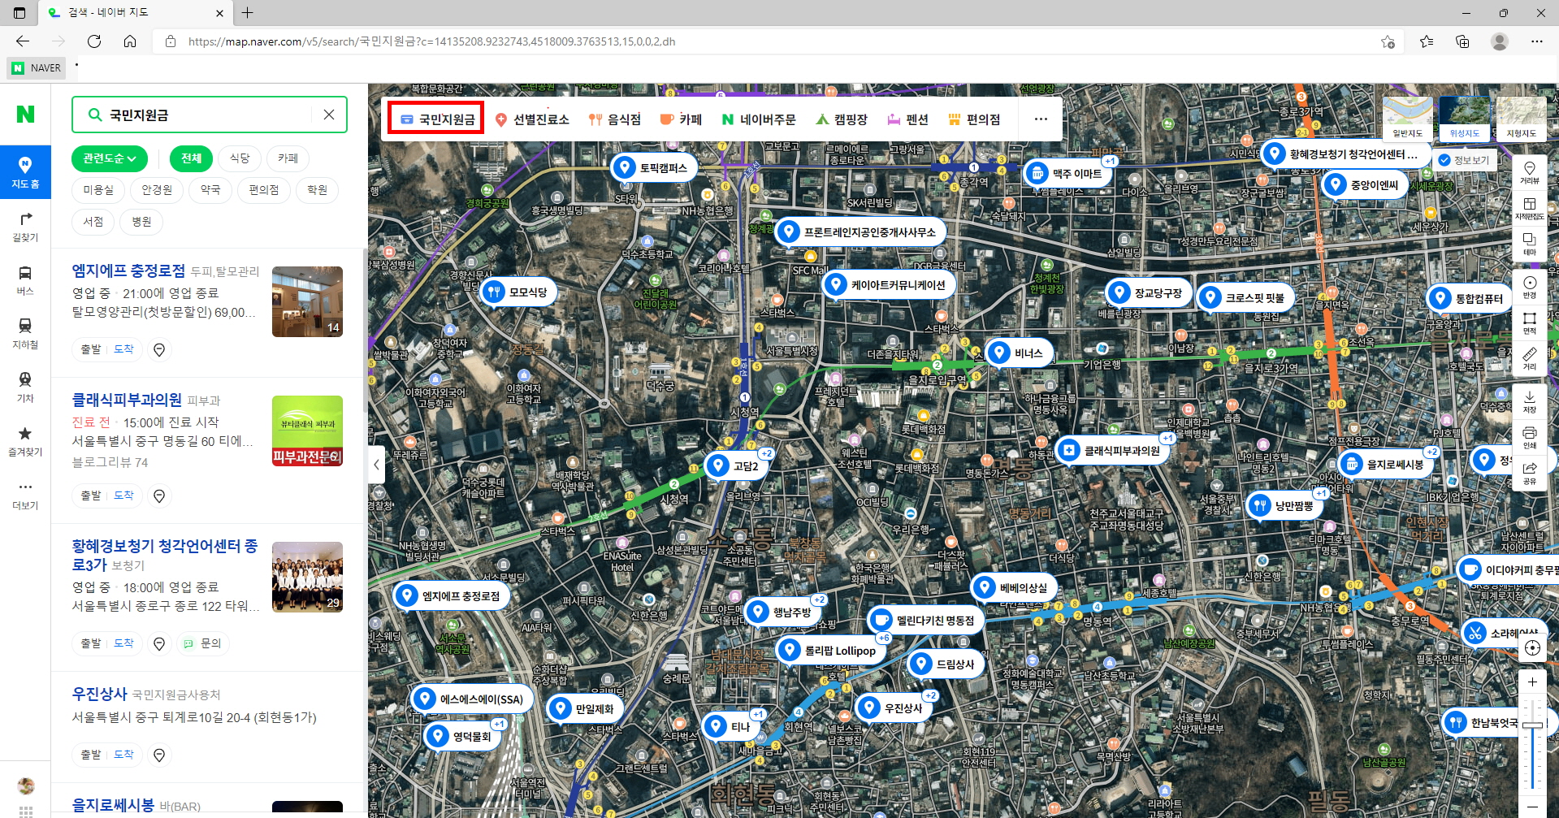This screenshot has height=818, width=1559.
Task: Open 길찾기 directions in the sidebar
Action: click(x=25, y=227)
